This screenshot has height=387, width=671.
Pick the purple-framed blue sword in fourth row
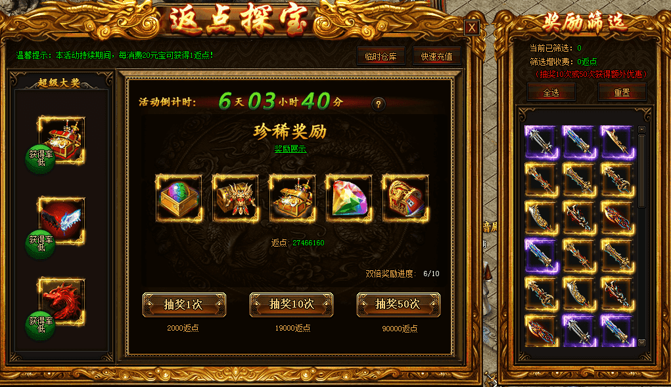541,255
